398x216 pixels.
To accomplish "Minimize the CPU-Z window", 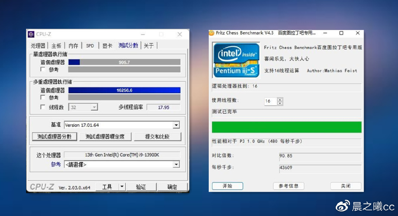I will pyautogui.click(x=143, y=34).
